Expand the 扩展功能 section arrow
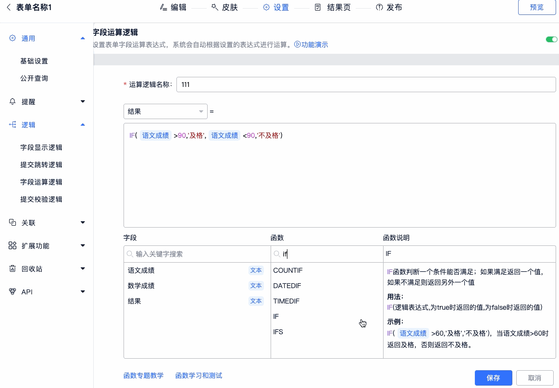The width and height of the screenshot is (559, 388). (x=83, y=246)
